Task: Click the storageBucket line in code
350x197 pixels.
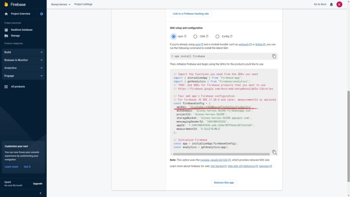Action: [214, 118]
